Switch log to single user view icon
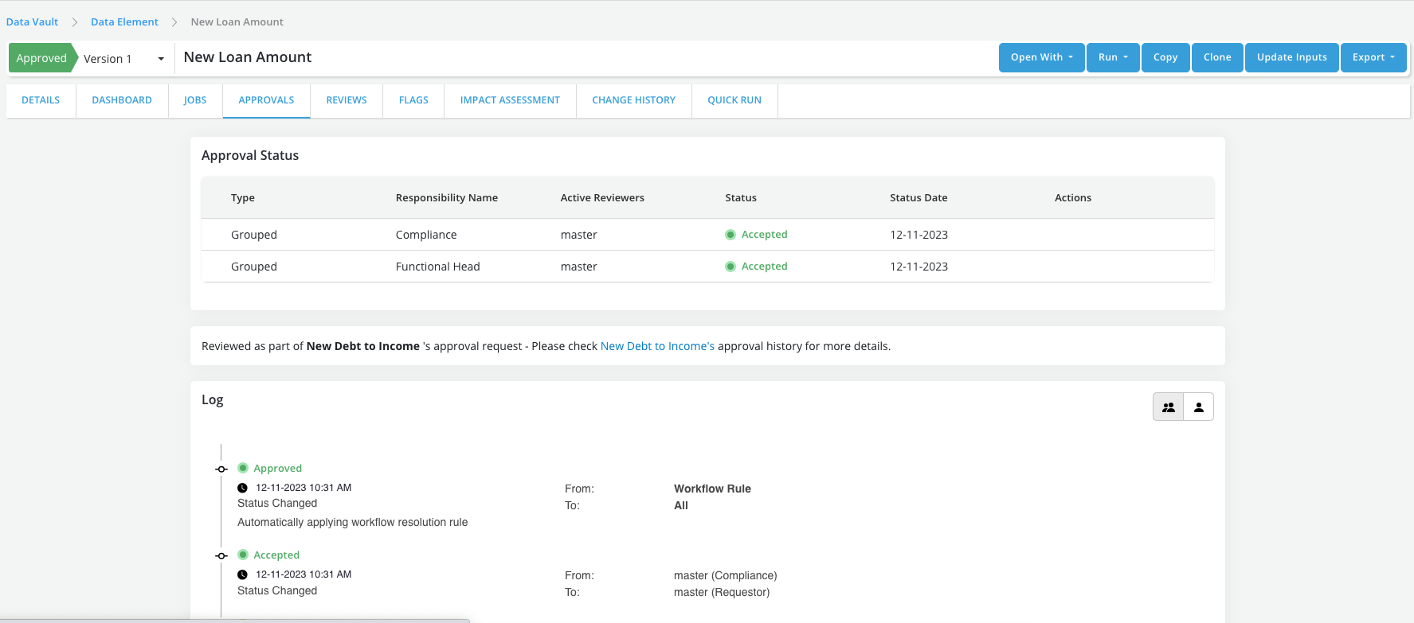Viewport: 1414px width, 623px height. click(x=1198, y=407)
